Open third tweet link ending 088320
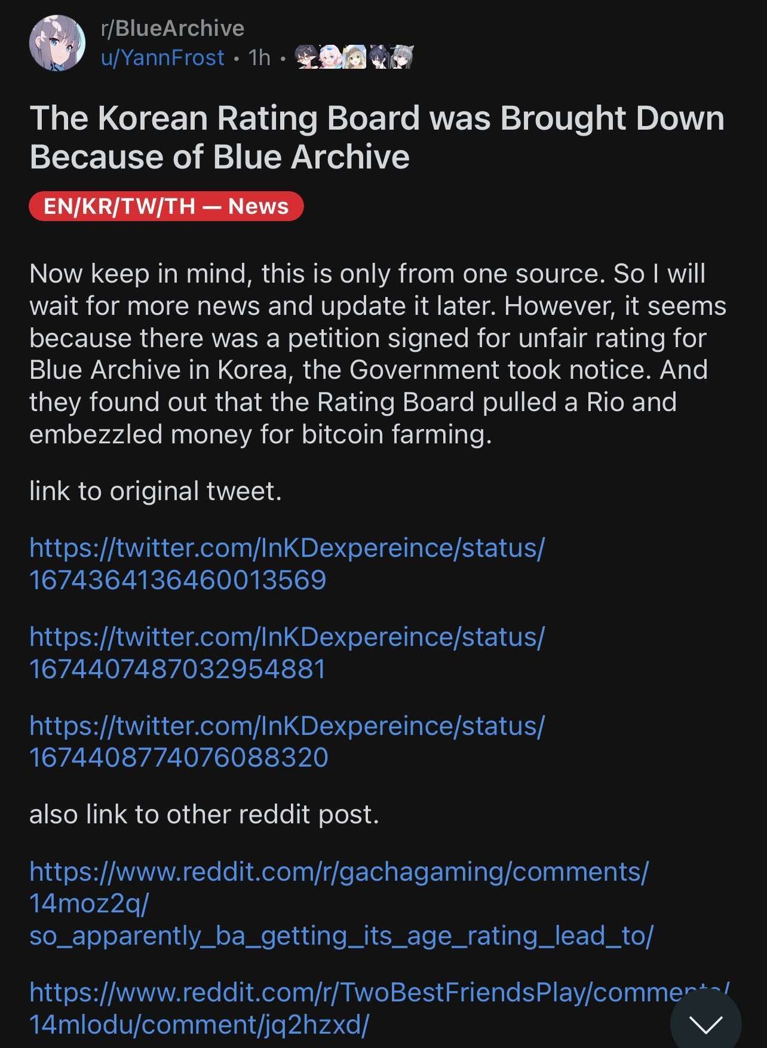 tap(287, 741)
